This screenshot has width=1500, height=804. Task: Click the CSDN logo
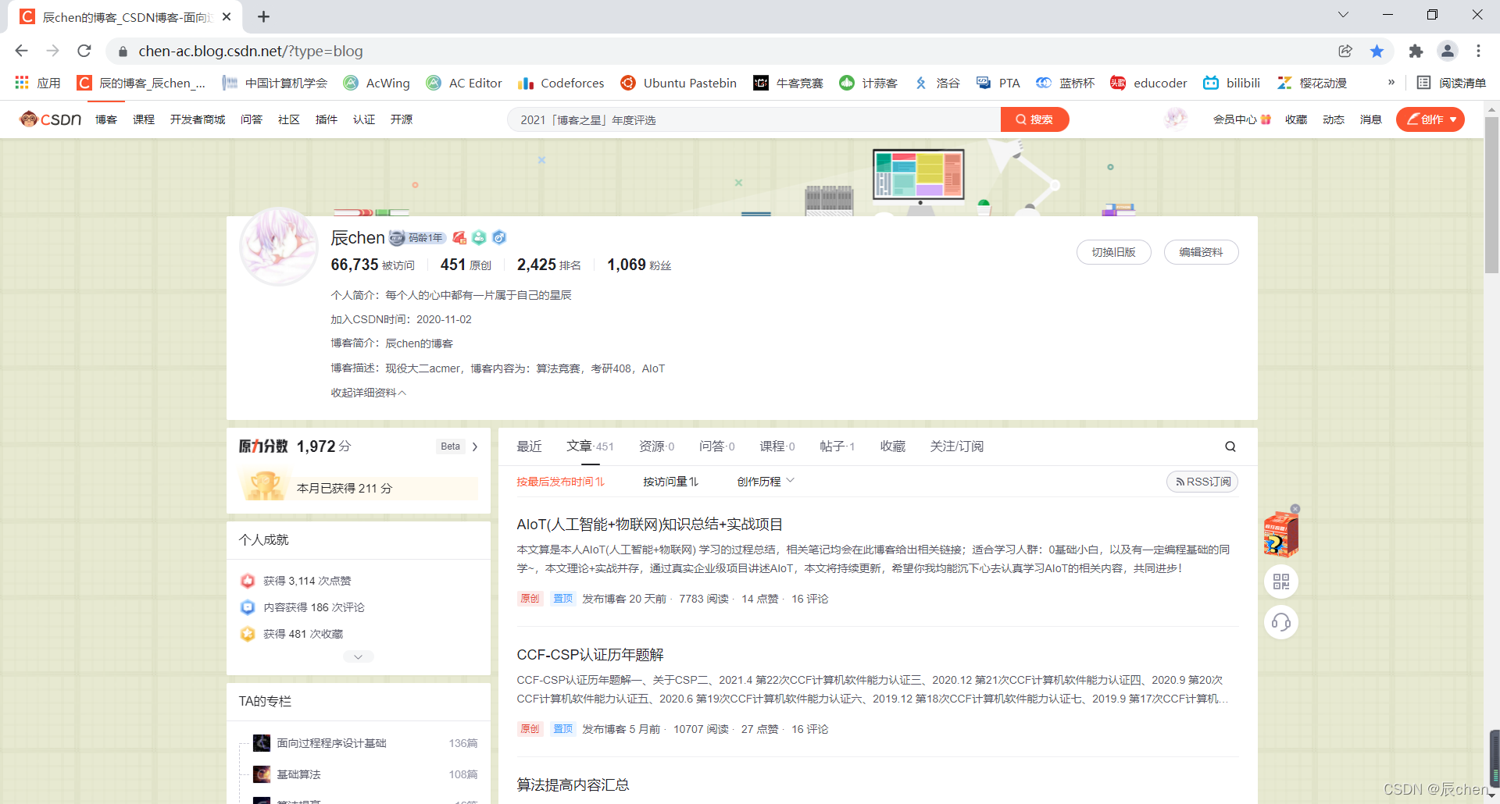tap(51, 119)
